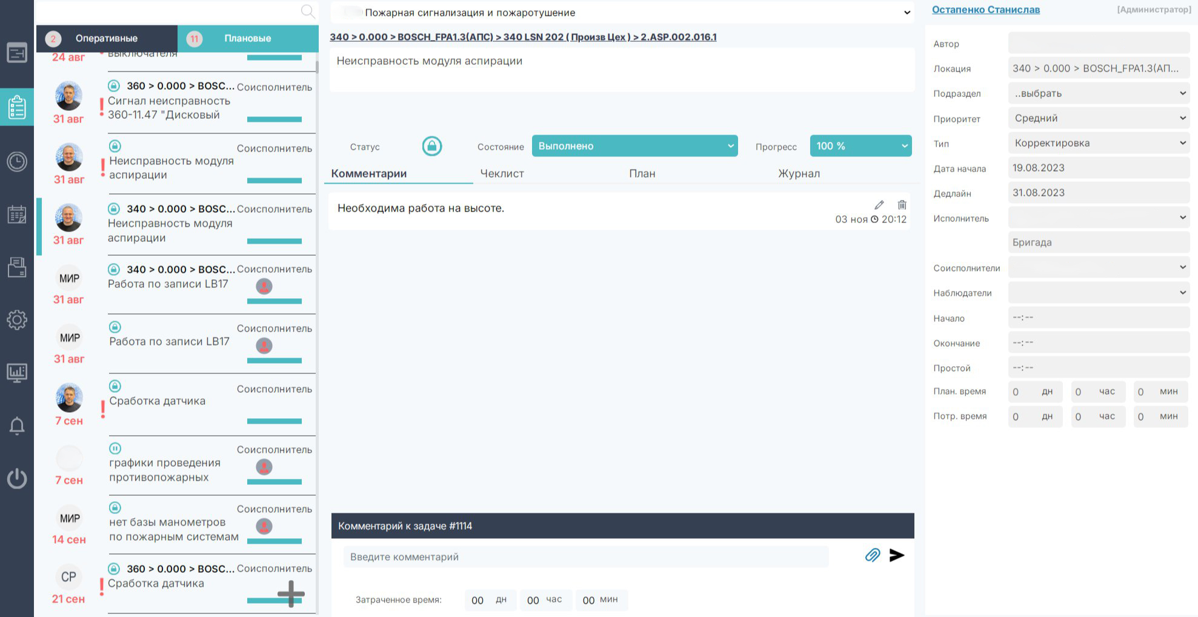Click the task location breadcrumb link
Screen dimensions: 1198x617
(523, 37)
